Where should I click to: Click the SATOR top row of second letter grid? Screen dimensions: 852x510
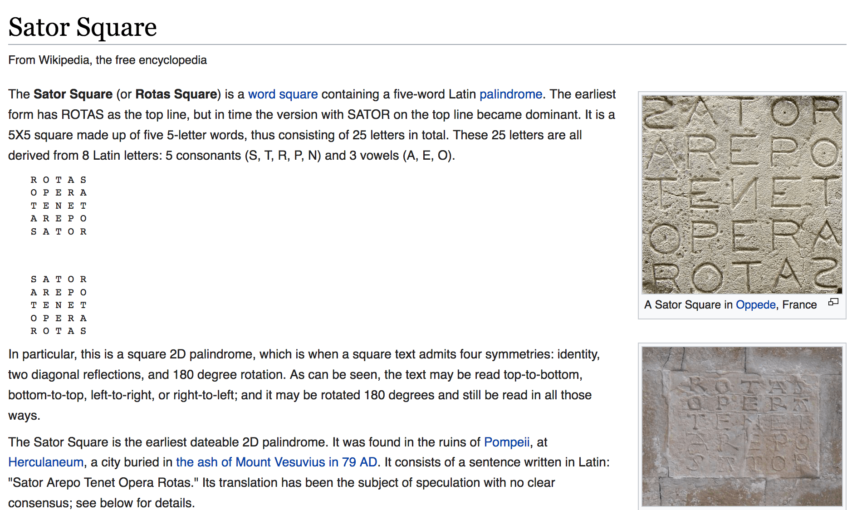[59, 280]
